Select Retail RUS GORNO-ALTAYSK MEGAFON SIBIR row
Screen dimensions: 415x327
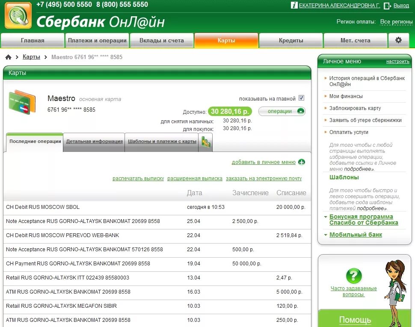(157, 306)
